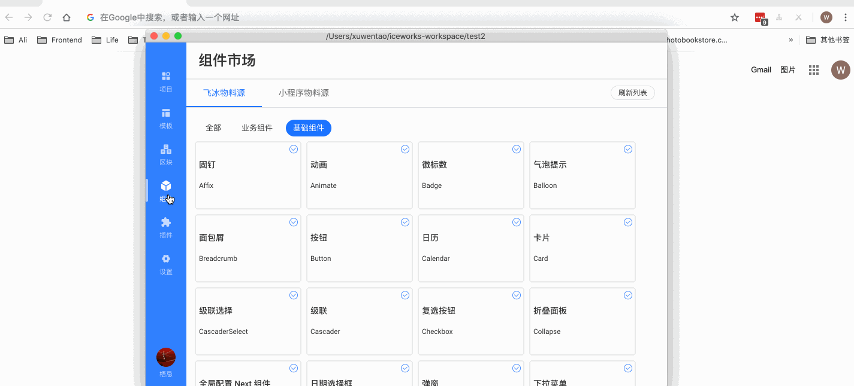Screen dimensions: 854x386
Task: Open the Frontend bookmarks folder
Action: point(60,40)
